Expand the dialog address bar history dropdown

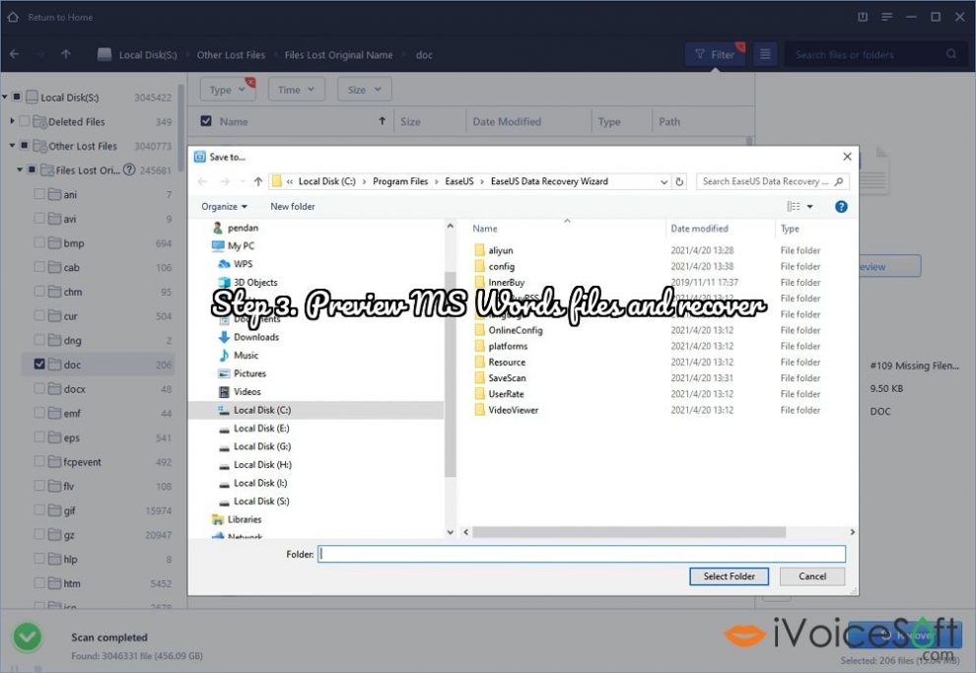[664, 181]
